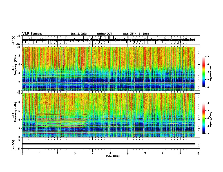This screenshot has width=223, height=172.
Task: Select the date 'Sep. 16, 2023'
Action: pos(79,34)
